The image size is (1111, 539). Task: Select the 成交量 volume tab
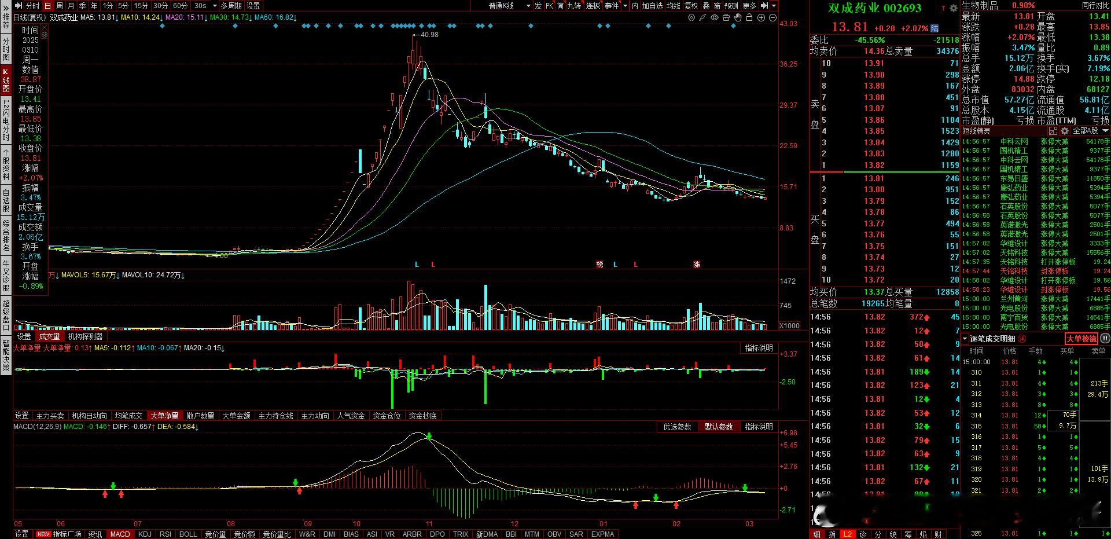49,336
